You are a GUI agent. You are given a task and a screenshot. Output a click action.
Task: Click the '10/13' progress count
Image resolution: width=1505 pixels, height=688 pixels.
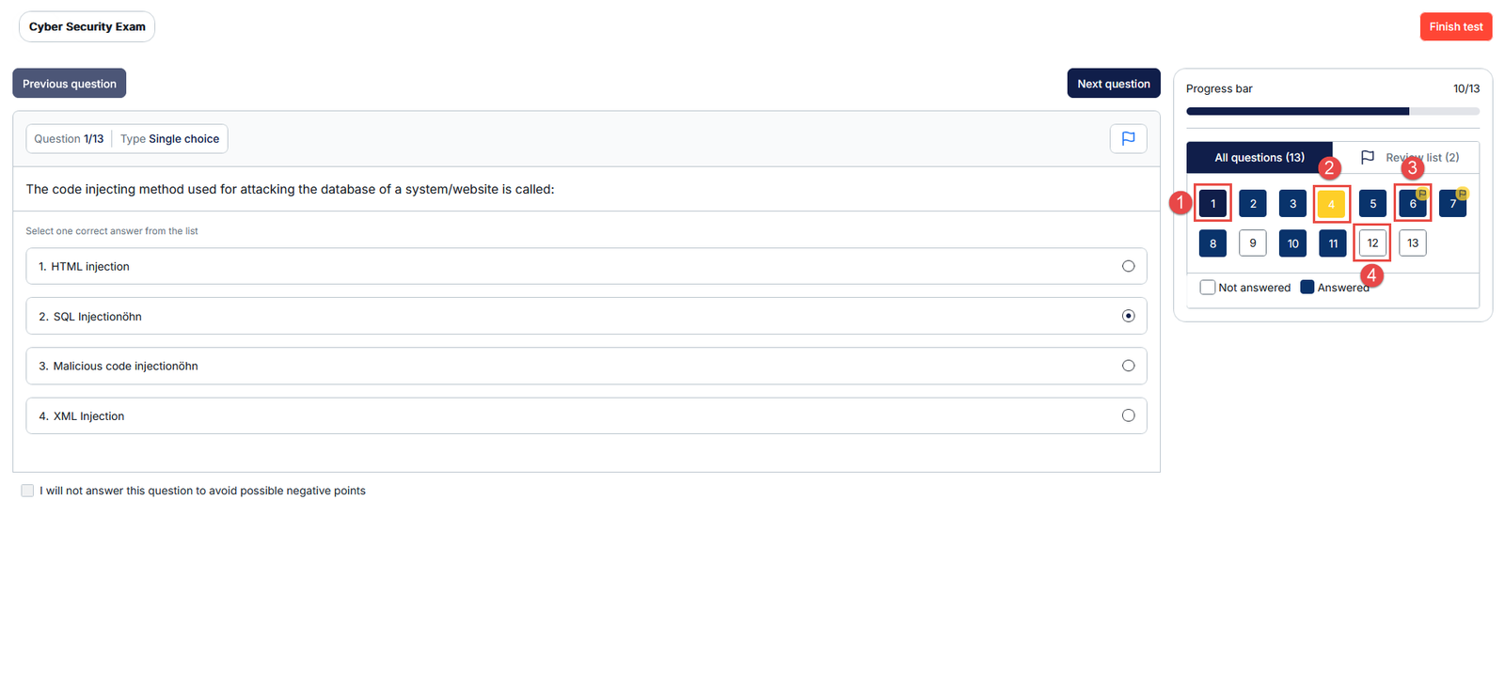(x=1466, y=88)
